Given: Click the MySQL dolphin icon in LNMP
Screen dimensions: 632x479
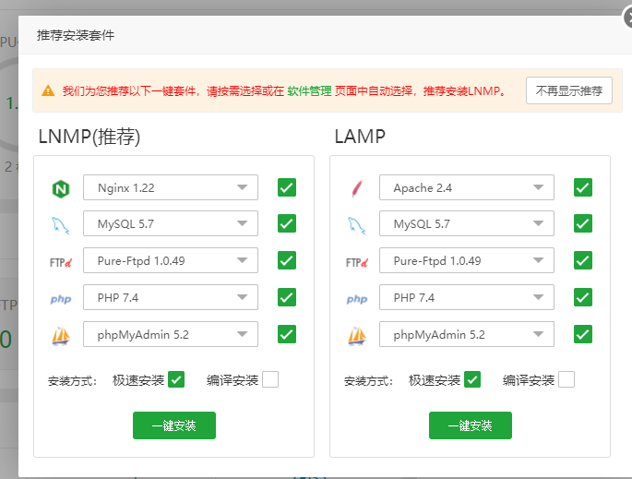Looking at the screenshot, I should click(61, 225).
